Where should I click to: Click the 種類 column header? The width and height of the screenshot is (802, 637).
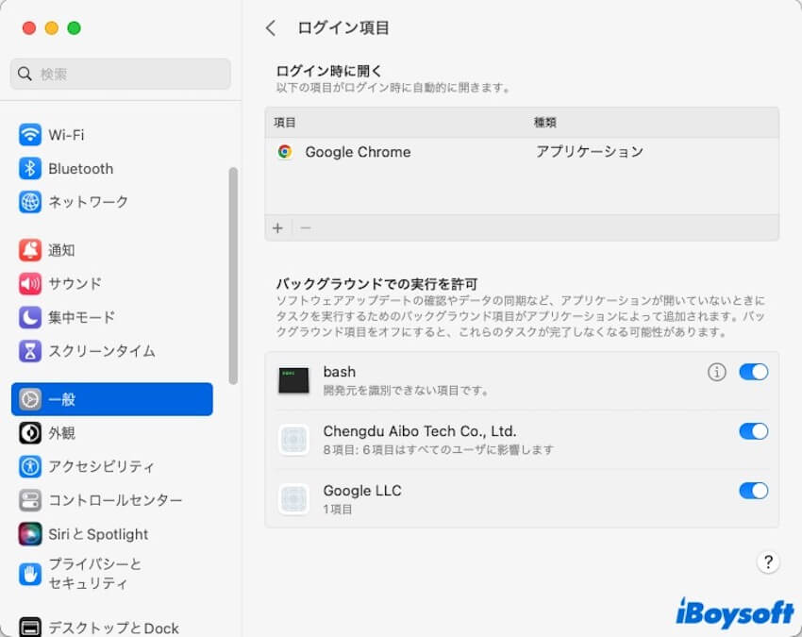(x=544, y=123)
